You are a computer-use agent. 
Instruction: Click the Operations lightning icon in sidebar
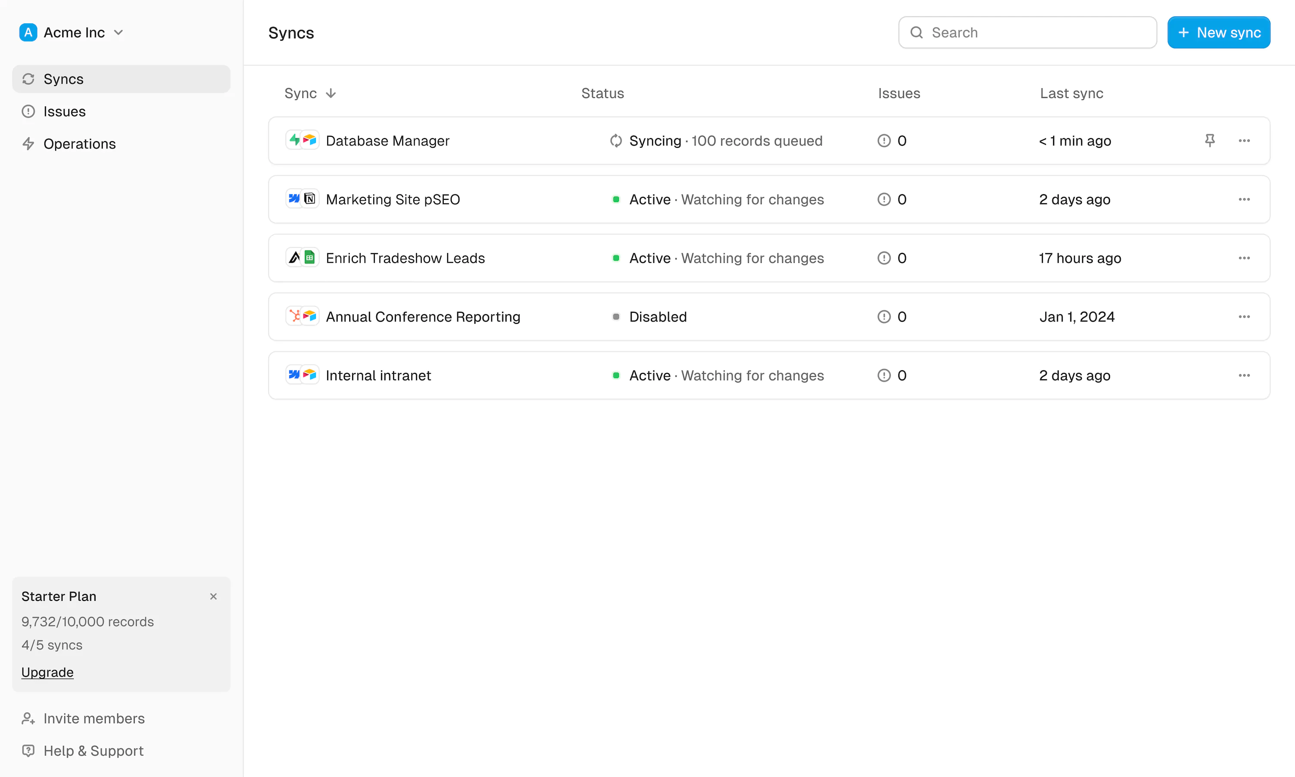[x=28, y=143]
